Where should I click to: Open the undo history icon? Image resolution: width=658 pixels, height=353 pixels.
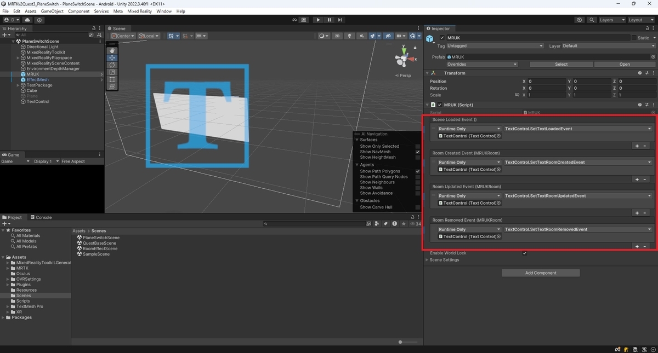[580, 20]
